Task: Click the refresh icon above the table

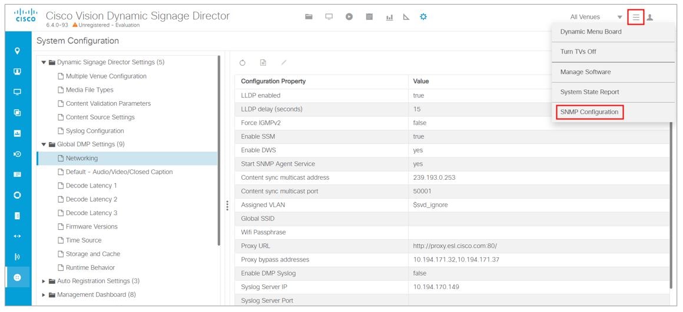Action: 243,63
